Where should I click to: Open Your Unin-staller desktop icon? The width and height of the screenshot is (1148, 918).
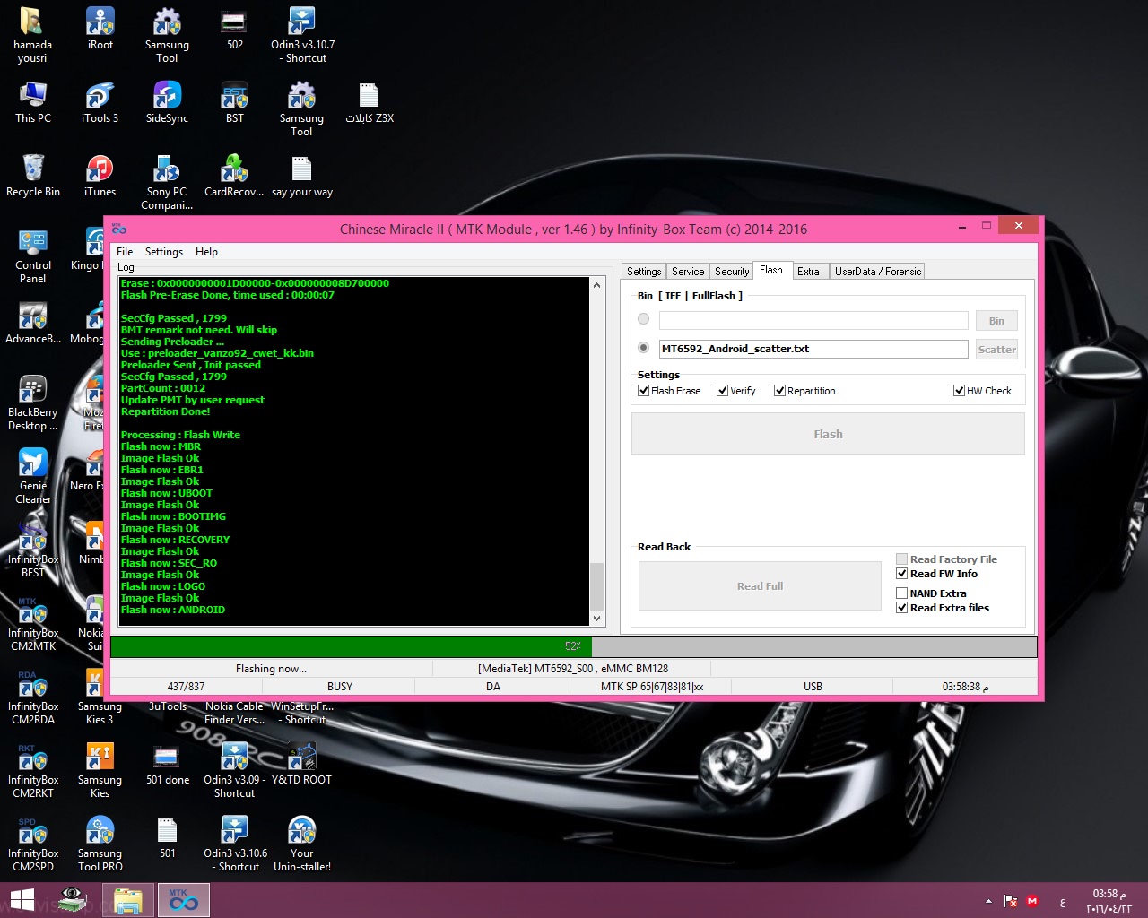pos(302,844)
